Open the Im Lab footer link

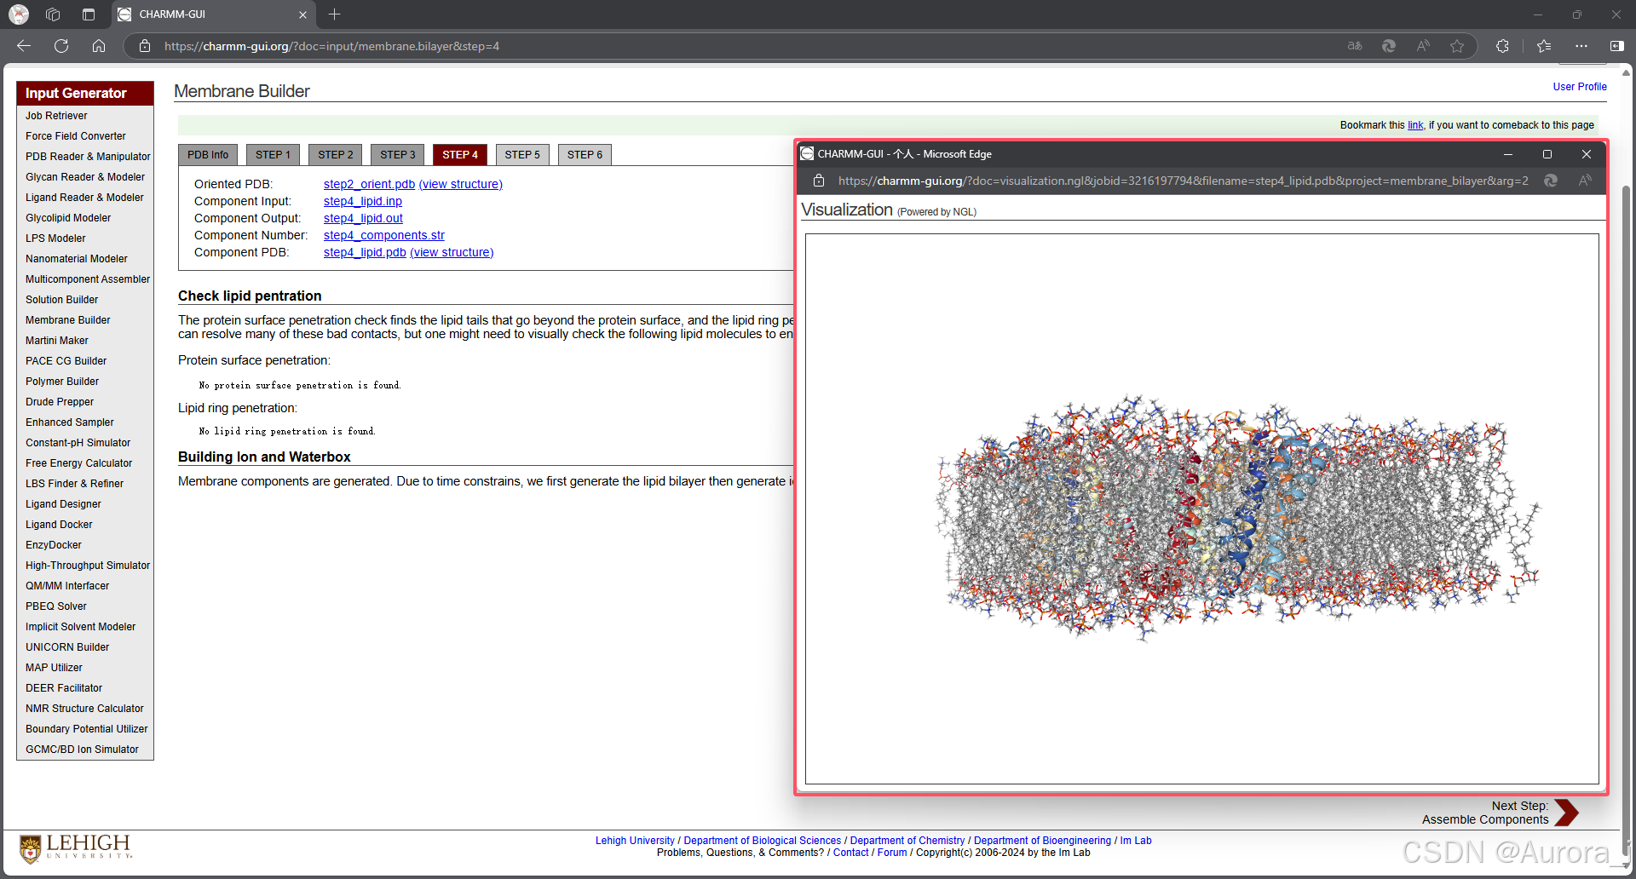tap(1136, 841)
